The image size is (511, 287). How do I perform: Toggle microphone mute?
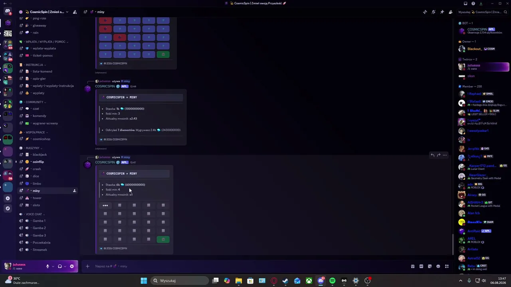(x=48, y=266)
